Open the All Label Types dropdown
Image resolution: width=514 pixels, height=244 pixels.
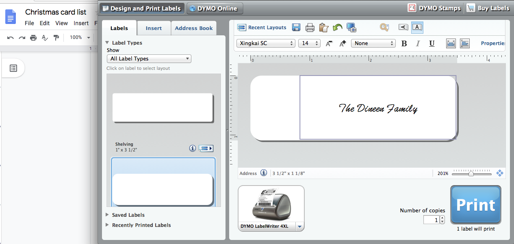(149, 58)
